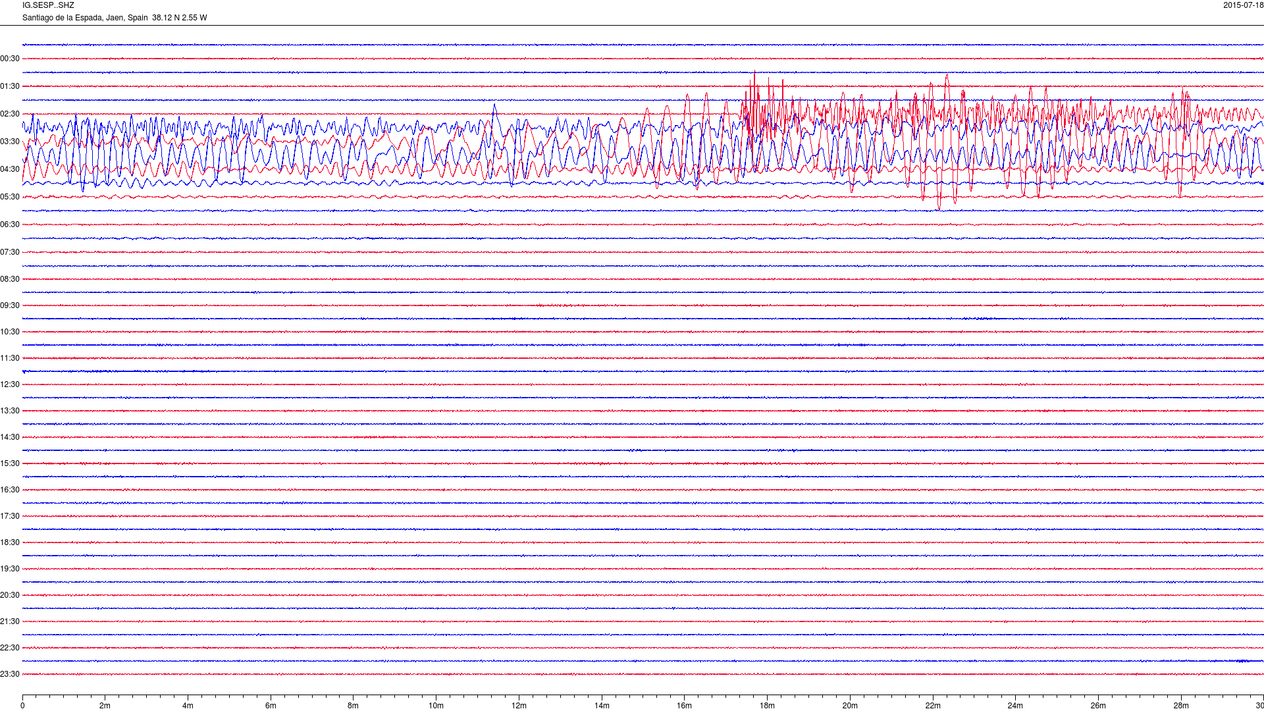The height and width of the screenshot is (711, 1264).
Task: Select the 04:30 time label
Action: [x=10, y=169]
